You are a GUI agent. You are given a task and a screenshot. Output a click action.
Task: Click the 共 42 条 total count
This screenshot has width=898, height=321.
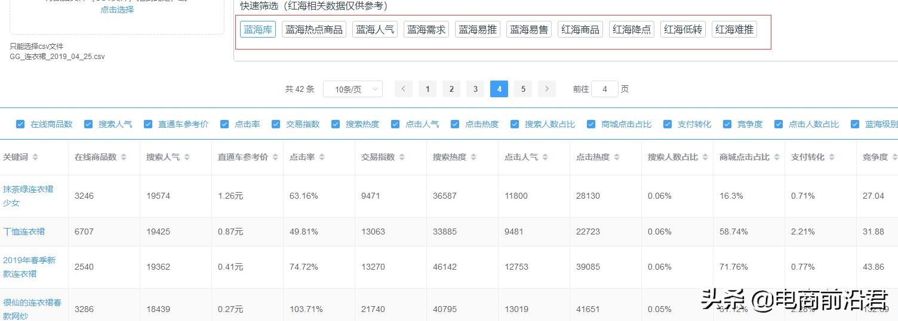pos(300,89)
